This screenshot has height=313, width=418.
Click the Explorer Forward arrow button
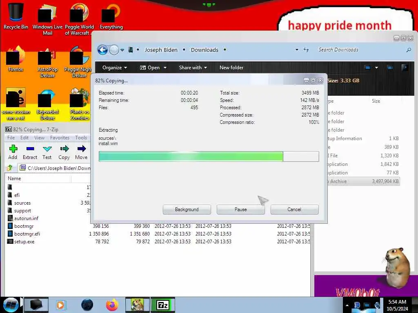[x=114, y=50]
